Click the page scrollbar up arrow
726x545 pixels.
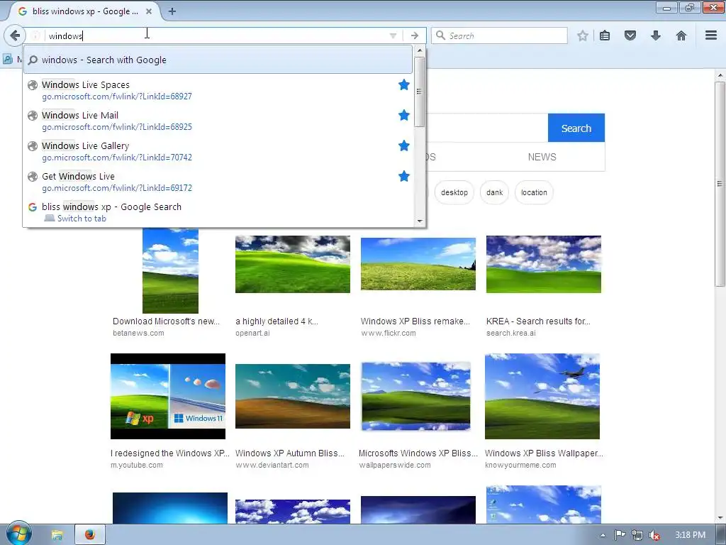(720, 75)
